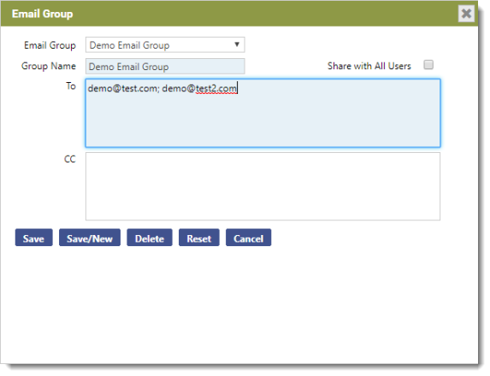Close the Email Group dialog

point(466,14)
